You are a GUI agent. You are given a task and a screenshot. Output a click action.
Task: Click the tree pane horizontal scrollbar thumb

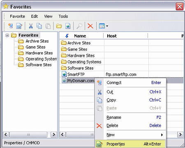click(x=28, y=134)
